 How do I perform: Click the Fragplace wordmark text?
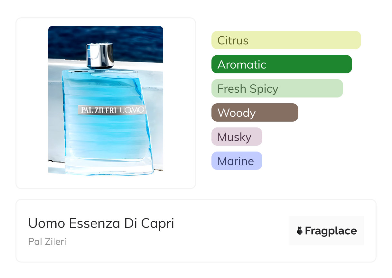pos(331,231)
